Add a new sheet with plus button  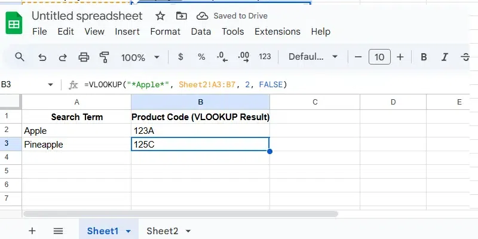coord(32,231)
